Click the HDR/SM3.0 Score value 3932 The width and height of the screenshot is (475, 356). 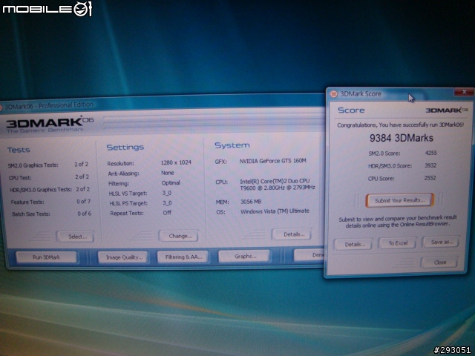point(430,165)
